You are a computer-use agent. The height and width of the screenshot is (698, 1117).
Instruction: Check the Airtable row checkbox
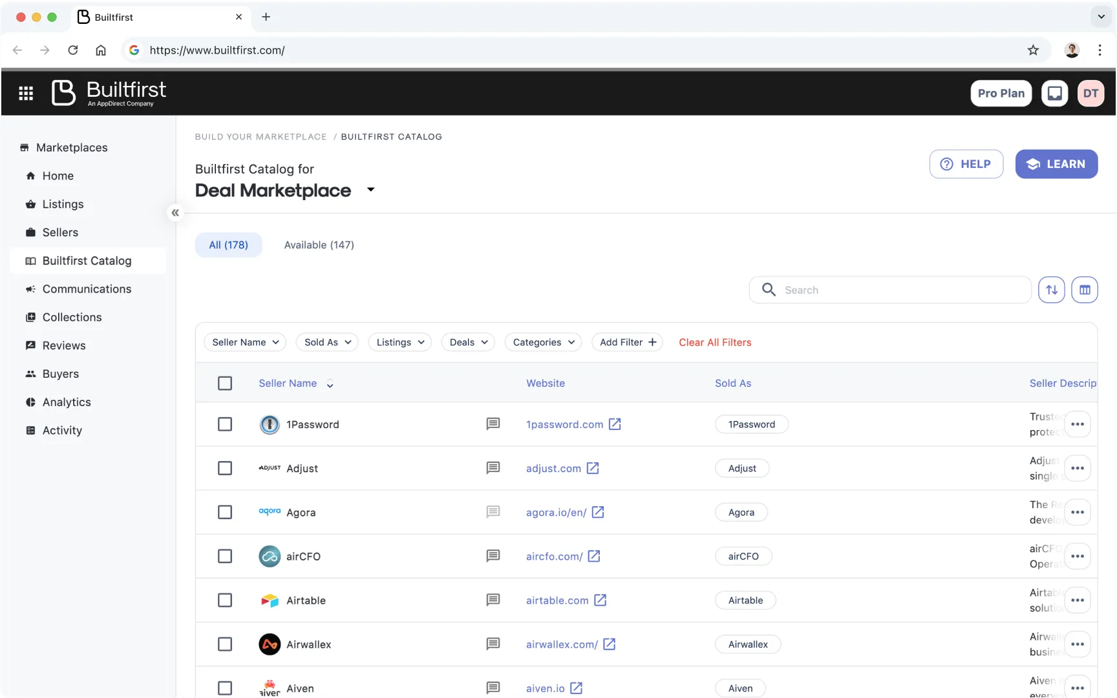click(225, 600)
